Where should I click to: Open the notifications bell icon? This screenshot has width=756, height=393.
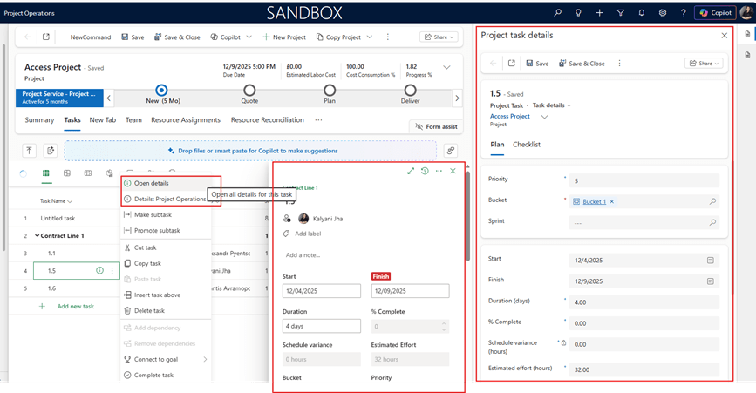coord(642,13)
